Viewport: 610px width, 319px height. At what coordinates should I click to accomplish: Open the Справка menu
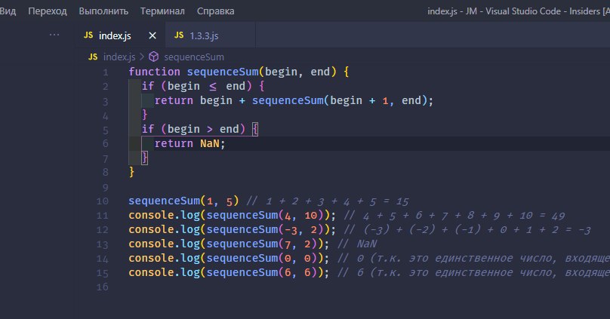click(215, 11)
